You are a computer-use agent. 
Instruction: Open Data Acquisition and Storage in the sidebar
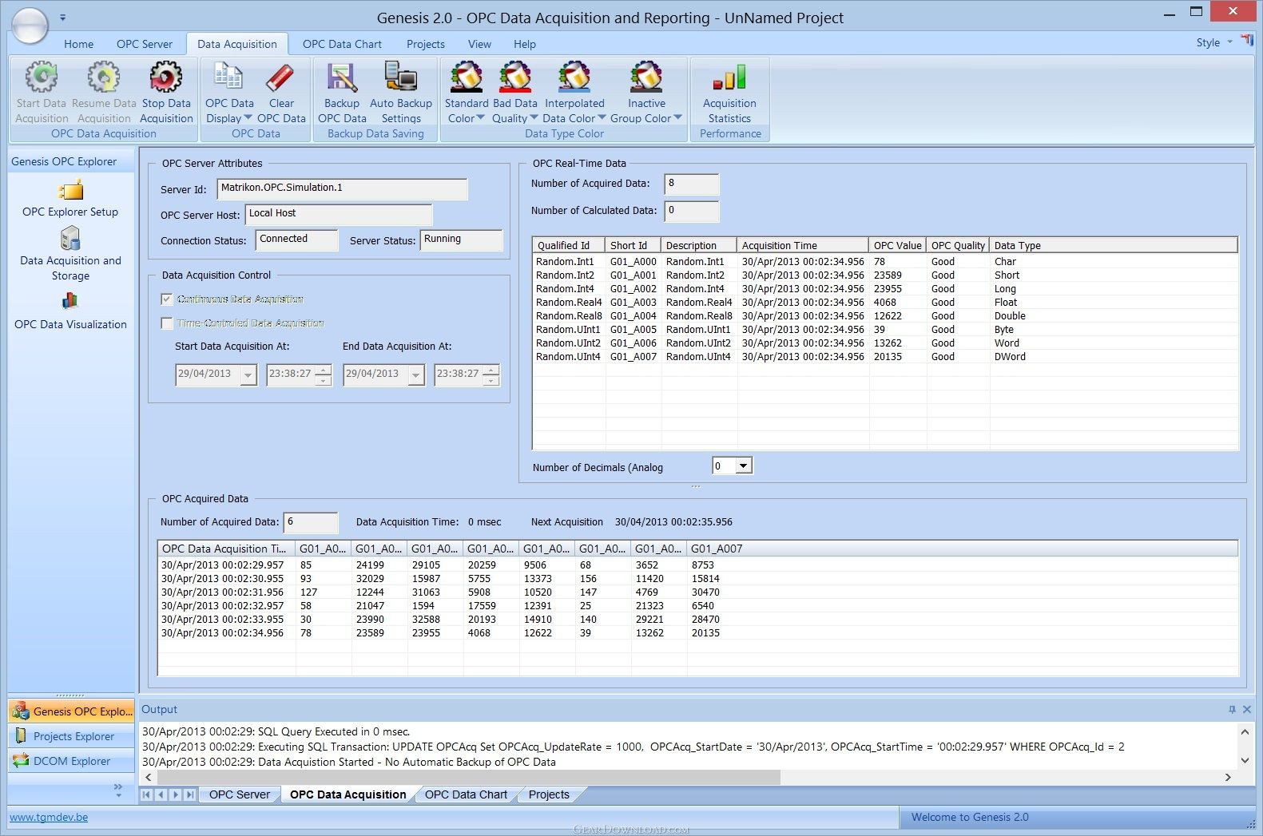pos(70,239)
